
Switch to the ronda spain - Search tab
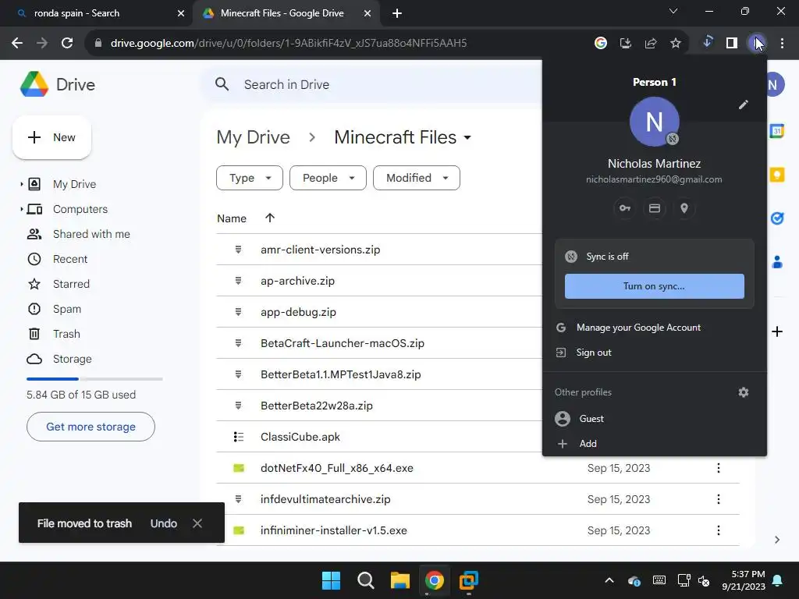coord(96,13)
